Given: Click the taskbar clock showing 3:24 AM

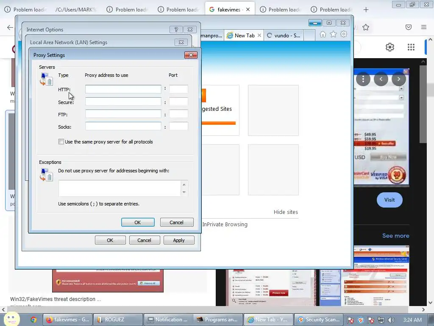Looking at the screenshot, I should pyautogui.click(x=412, y=320).
